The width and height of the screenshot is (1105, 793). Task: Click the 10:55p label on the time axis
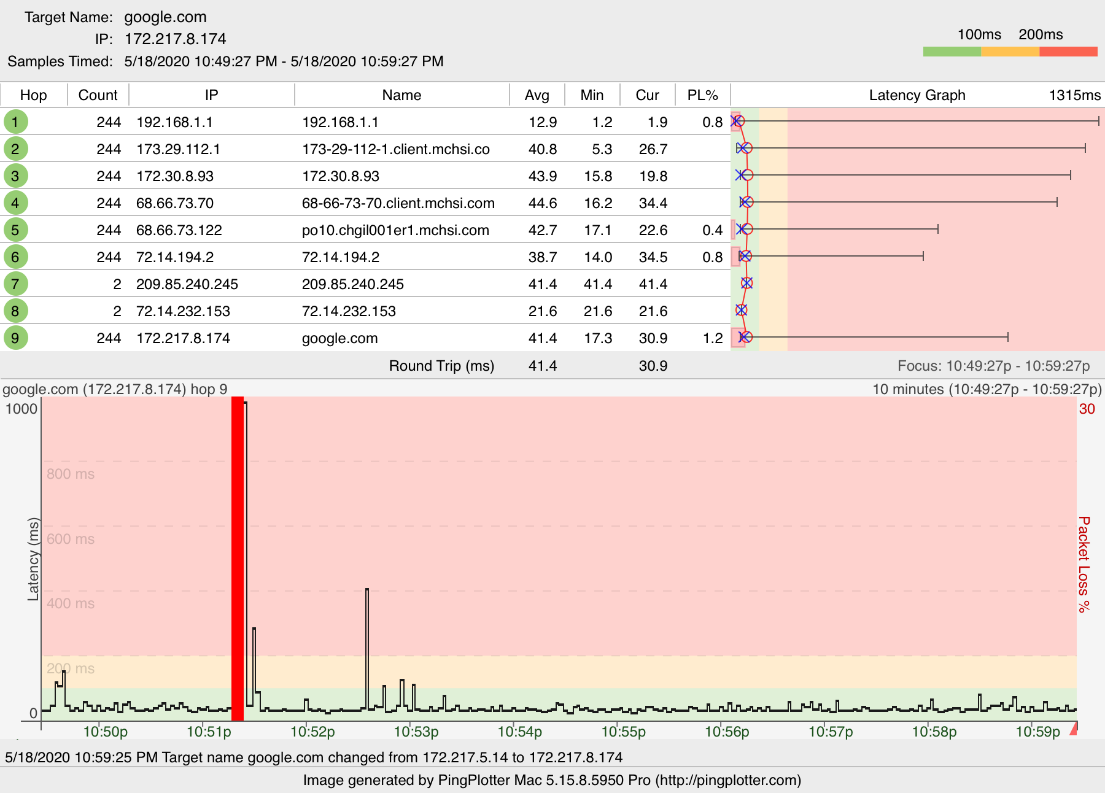(623, 732)
